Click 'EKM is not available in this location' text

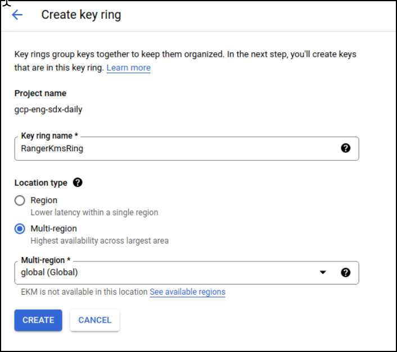[x=84, y=292]
